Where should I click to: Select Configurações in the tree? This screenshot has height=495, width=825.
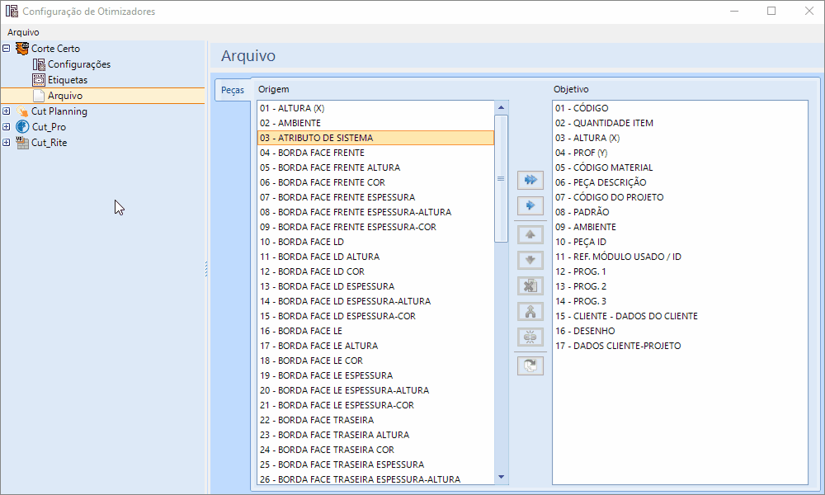pyautogui.click(x=79, y=64)
